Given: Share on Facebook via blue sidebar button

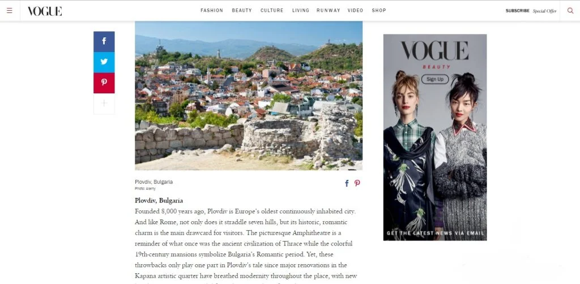Looking at the screenshot, I should point(104,41).
